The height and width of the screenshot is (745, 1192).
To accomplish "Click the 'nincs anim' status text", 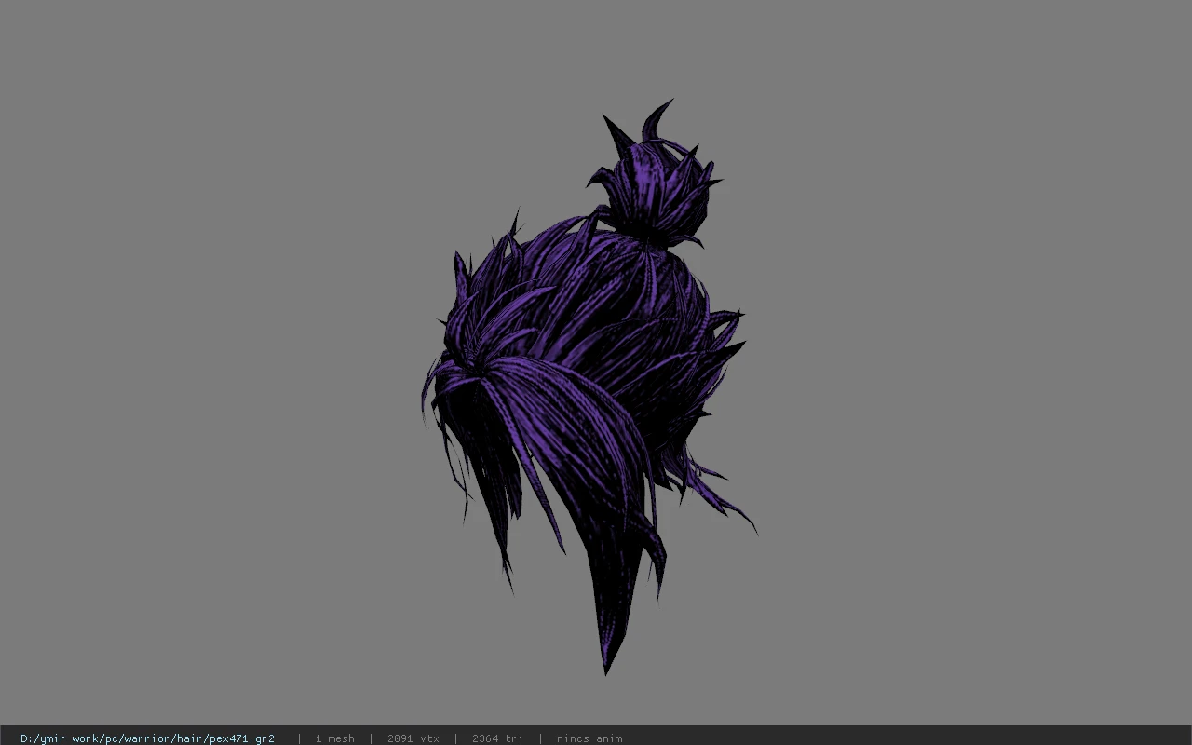I will click(589, 738).
